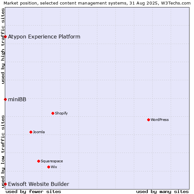Click the 'Squarespace' label
Image resolution: width=194 pixels, height=194 pixels.
tap(52, 161)
